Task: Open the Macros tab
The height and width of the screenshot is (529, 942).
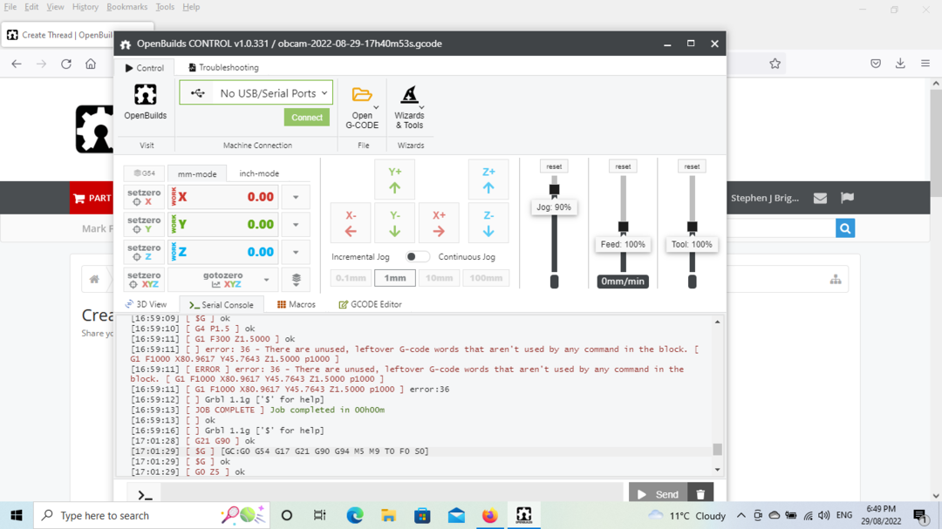Action: click(297, 304)
